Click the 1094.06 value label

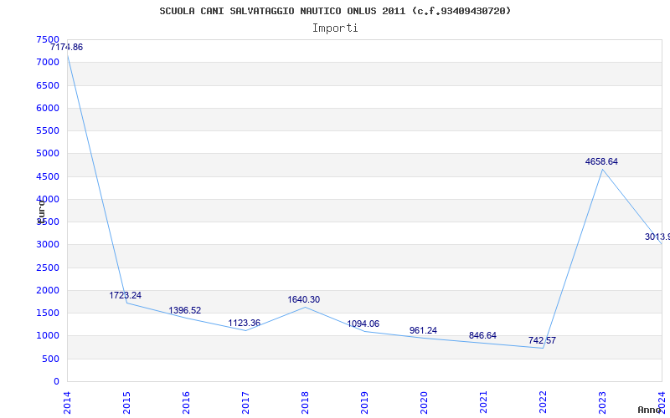pos(363,324)
